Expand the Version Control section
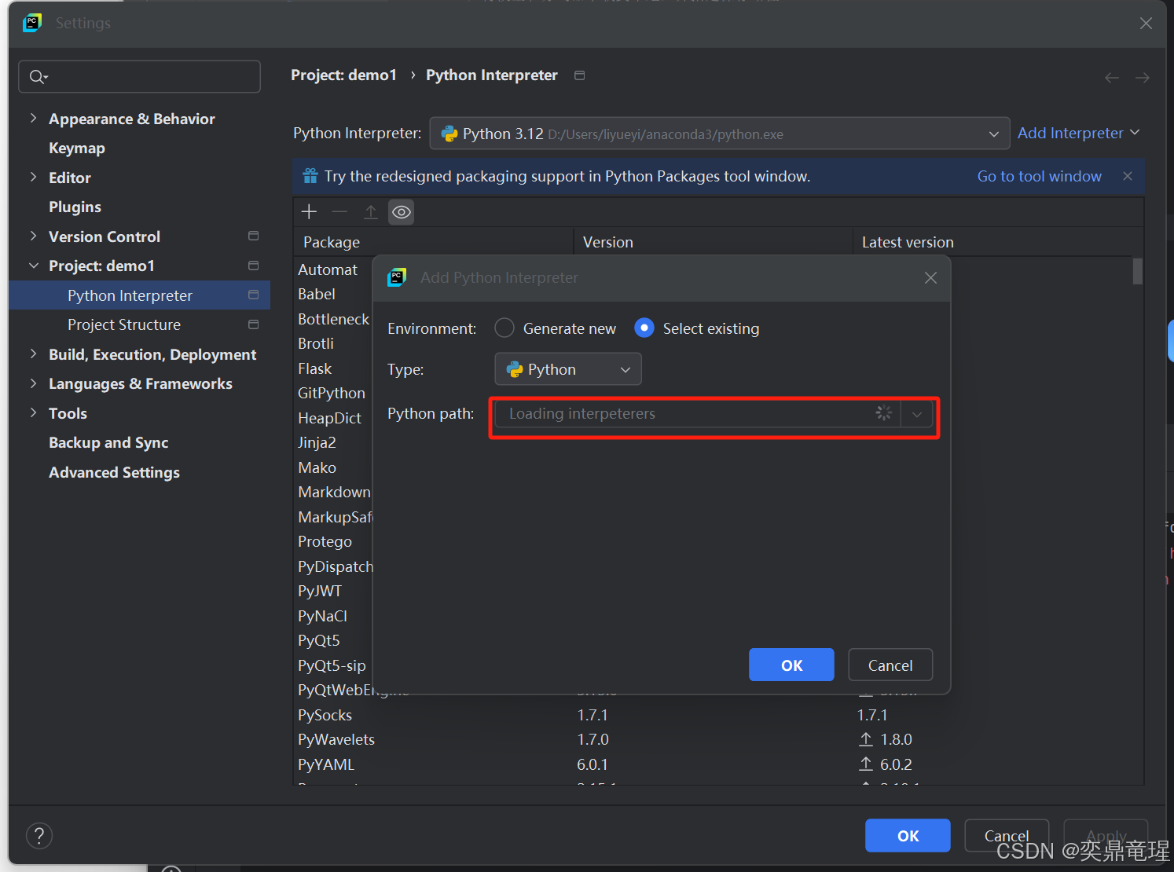Screen dimensions: 1174x872 point(33,236)
